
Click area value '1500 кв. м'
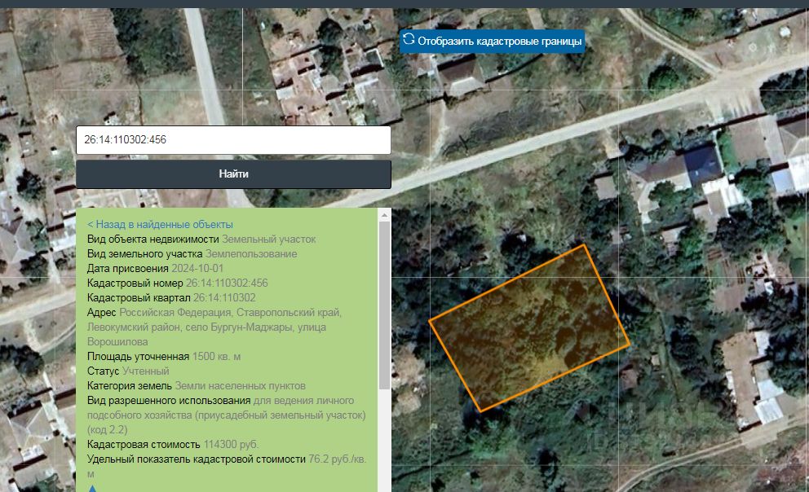point(216,357)
